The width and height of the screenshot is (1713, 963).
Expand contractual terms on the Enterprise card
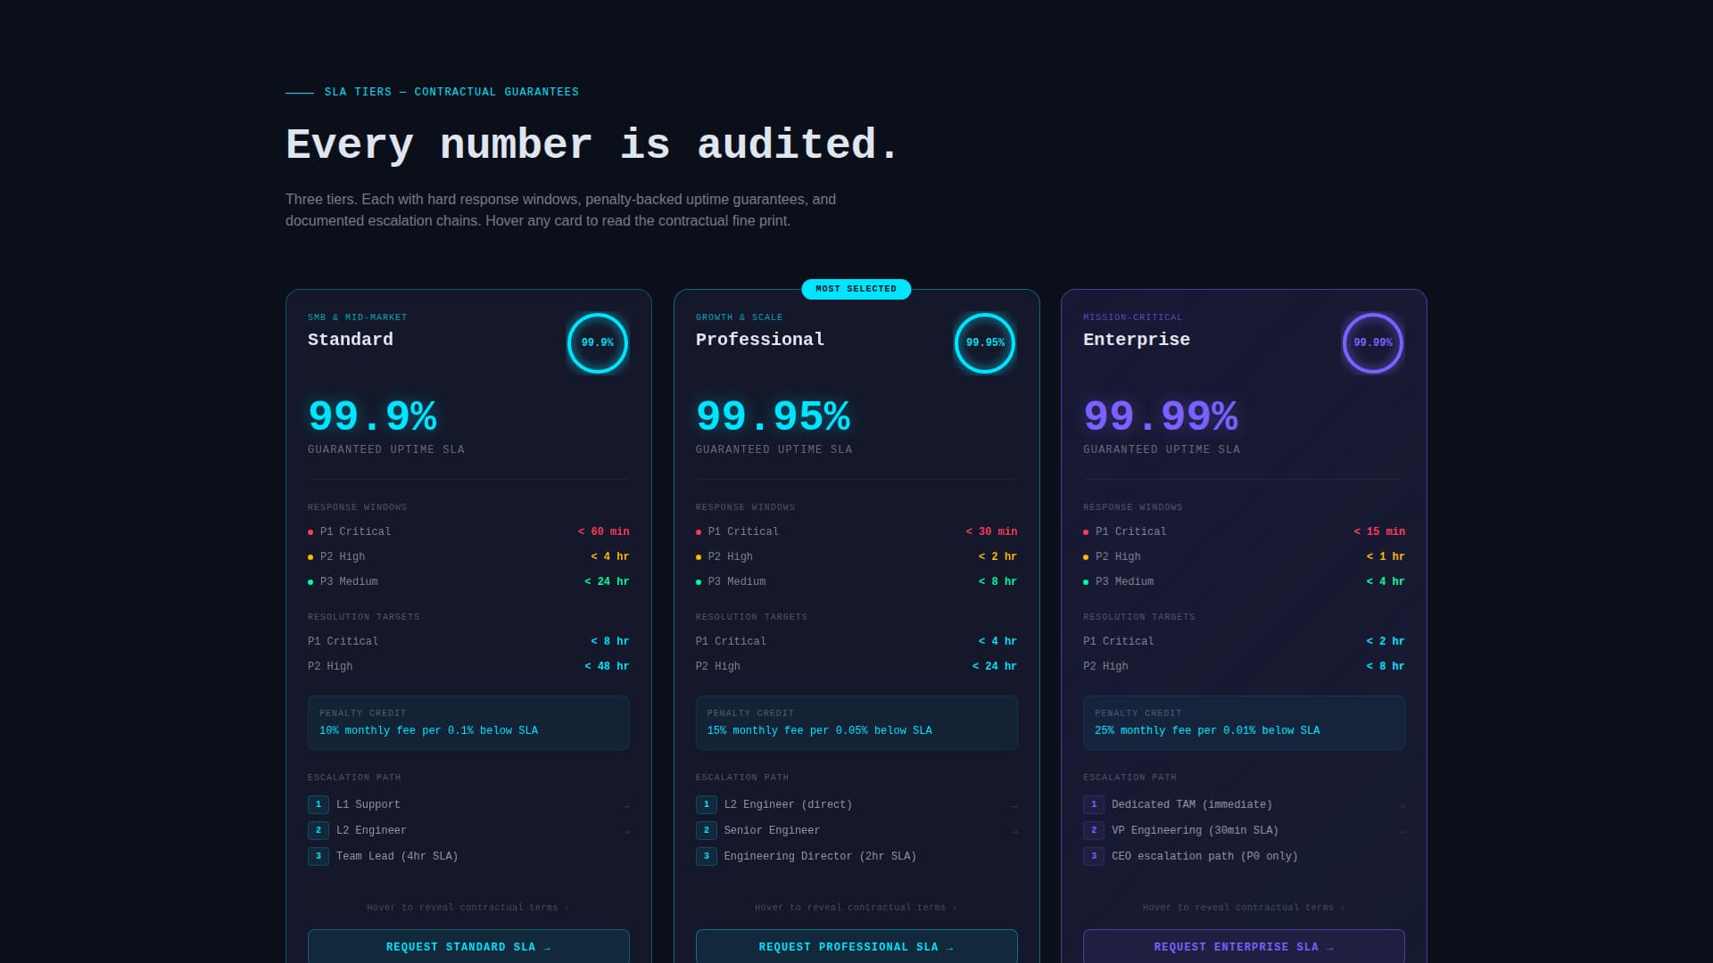point(1243,907)
